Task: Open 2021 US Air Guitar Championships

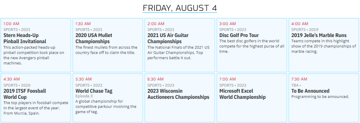Action: tap(168, 38)
